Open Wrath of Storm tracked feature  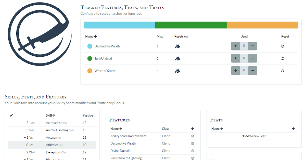105,71
